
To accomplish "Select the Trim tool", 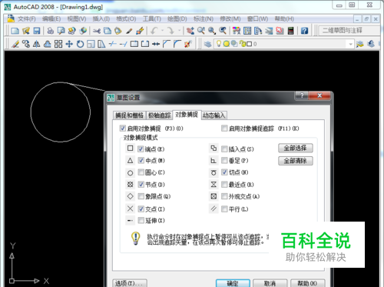I will pyautogui.click(x=113, y=44).
